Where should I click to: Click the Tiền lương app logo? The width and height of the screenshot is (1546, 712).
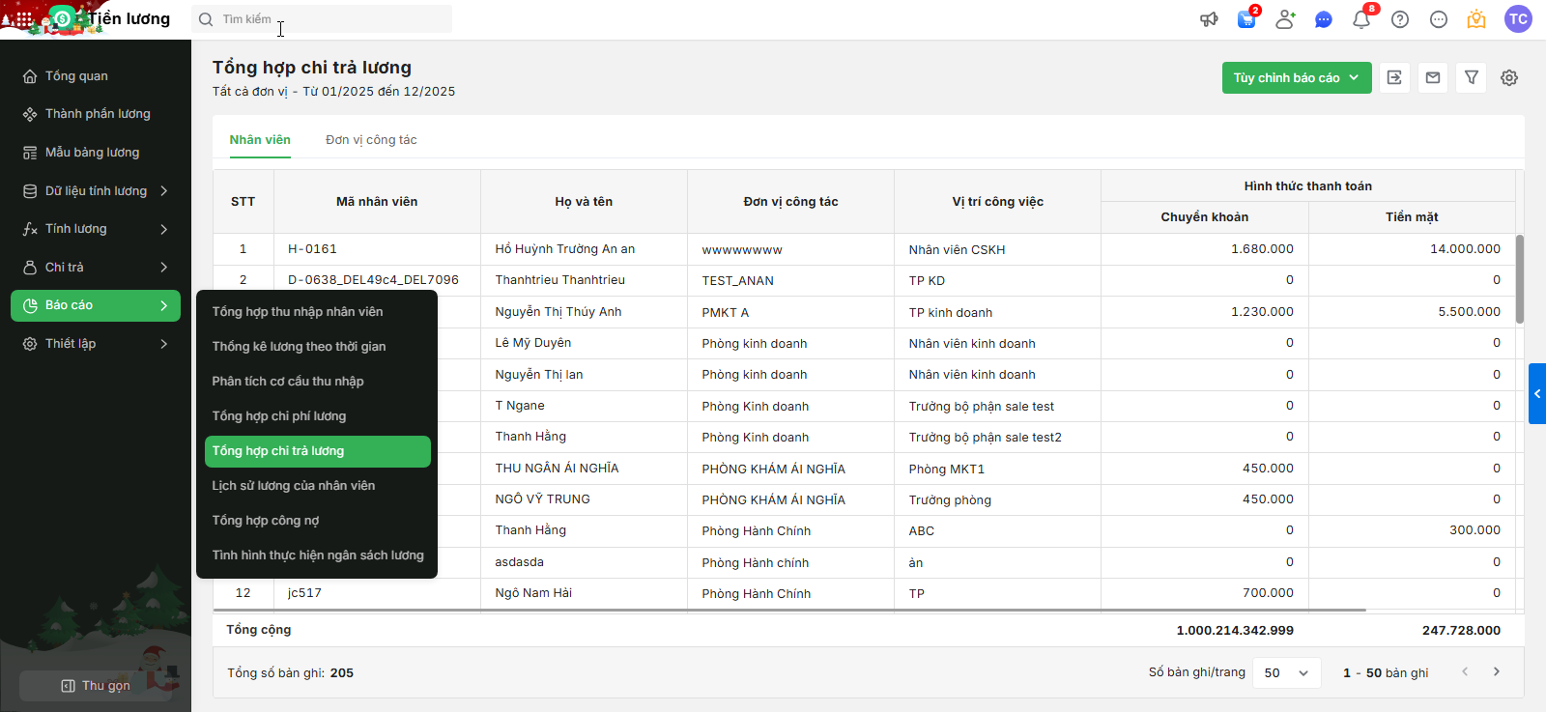[x=63, y=18]
